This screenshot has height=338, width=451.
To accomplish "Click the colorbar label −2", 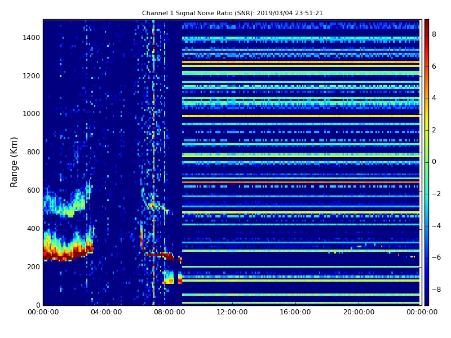I will tap(436, 194).
